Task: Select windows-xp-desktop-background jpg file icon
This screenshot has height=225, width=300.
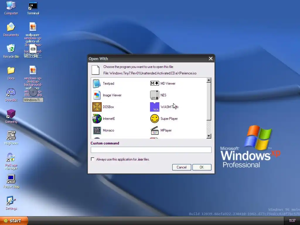Action: pyautogui.click(x=33, y=70)
